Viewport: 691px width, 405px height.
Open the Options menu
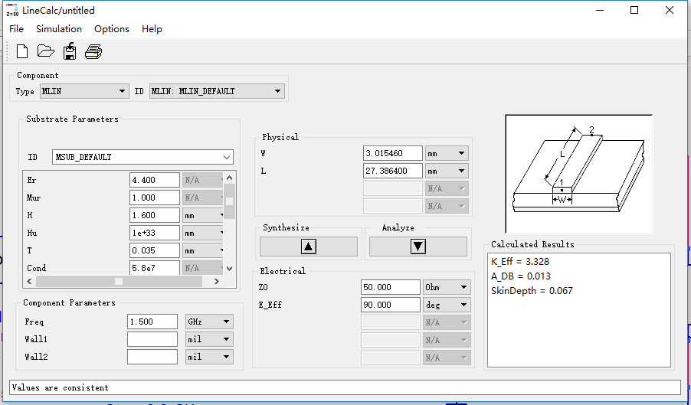pyautogui.click(x=112, y=29)
